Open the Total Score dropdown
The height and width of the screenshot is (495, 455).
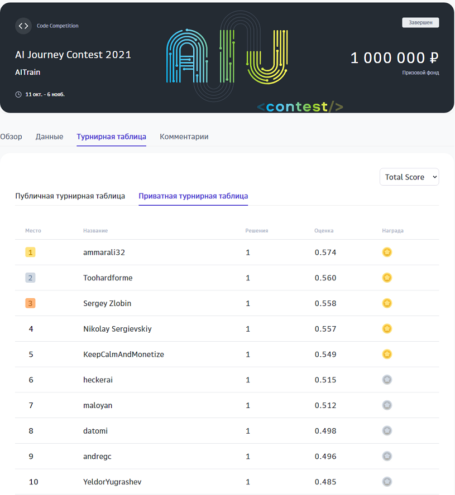point(409,177)
